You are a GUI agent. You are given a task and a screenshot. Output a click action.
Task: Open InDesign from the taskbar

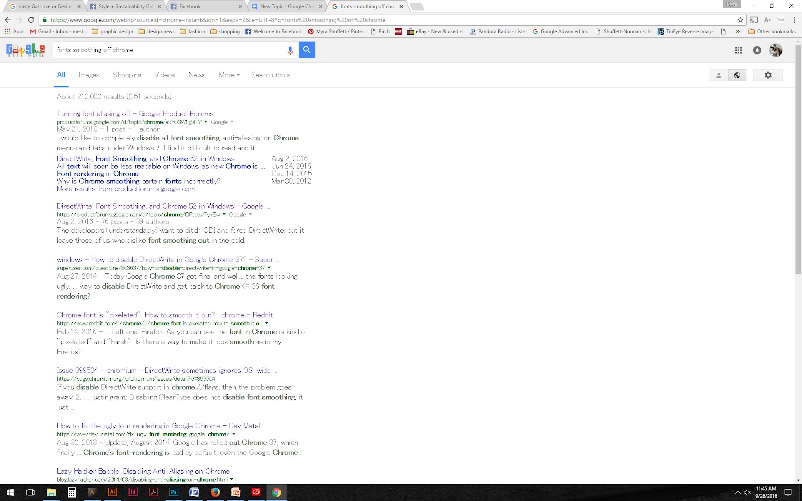[x=133, y=492]
